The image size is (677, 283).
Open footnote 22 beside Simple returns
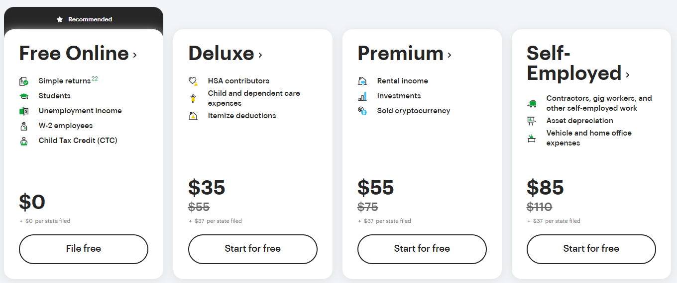tap(95, 78)
